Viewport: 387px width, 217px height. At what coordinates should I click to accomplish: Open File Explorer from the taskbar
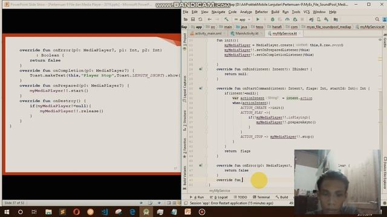point(48,212)
